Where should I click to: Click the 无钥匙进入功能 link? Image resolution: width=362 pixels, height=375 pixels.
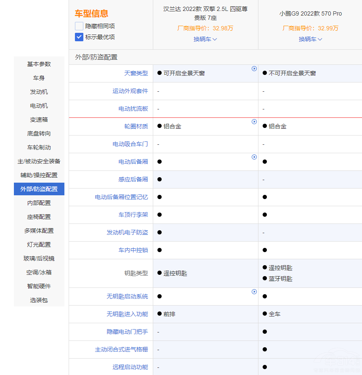coord(127,314)
